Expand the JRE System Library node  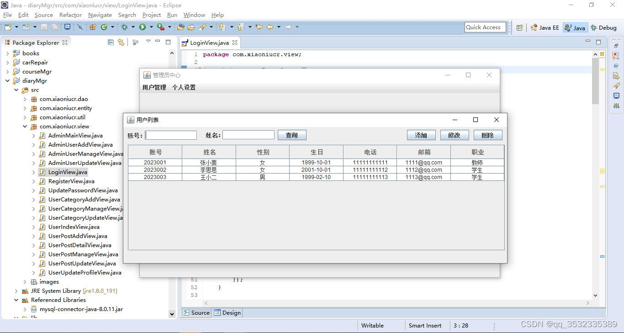pyautogui.click(x=16, y=291)
